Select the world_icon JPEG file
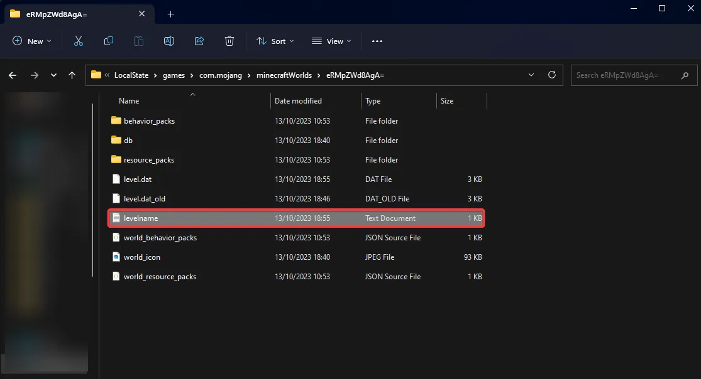The height and width of the screenshot is (379, 701). (141, 257)
